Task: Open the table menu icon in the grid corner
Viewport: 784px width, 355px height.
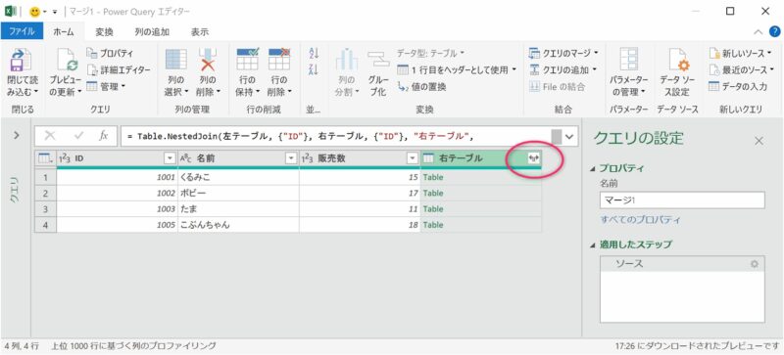Action: click(x=45, y=158)
